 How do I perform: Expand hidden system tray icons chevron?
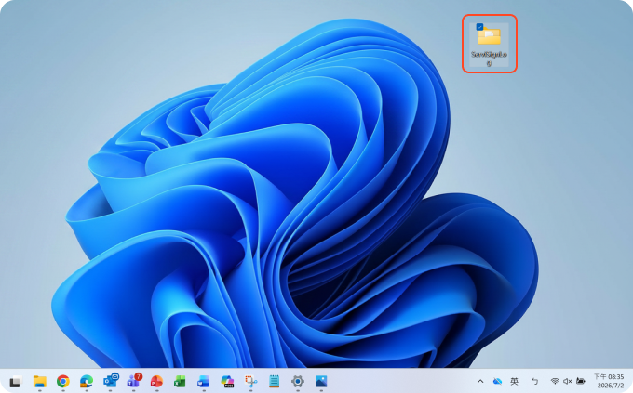pos(480,381)
